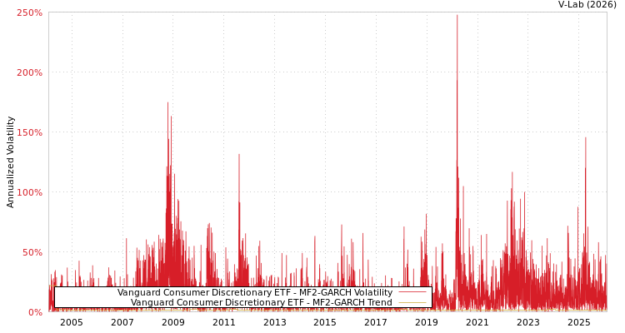Click the 2019 x-axis label

427,322
